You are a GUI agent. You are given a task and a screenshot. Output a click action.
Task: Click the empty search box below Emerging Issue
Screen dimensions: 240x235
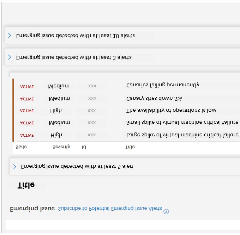[x=122, y=224]
